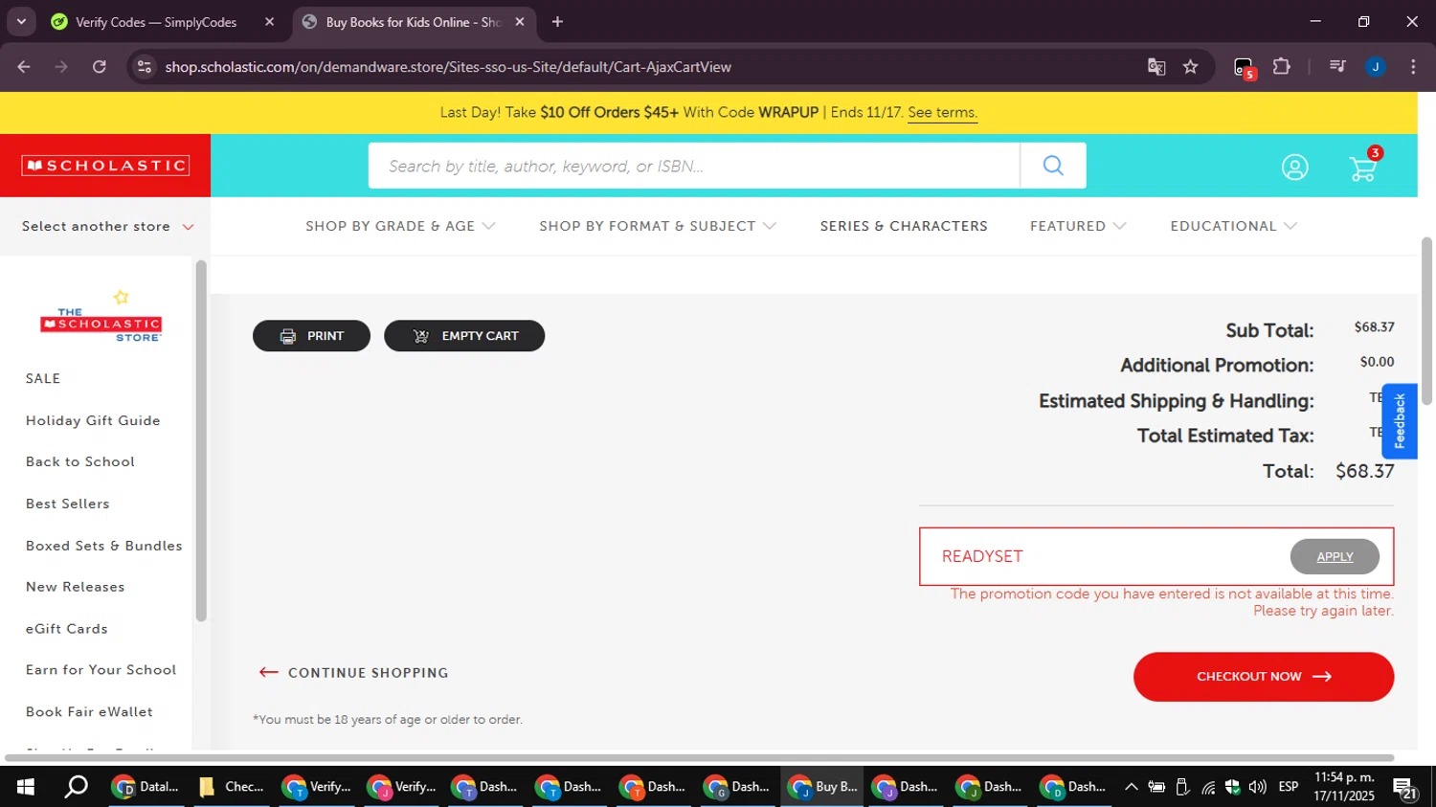
Task: Reload the page
Action: pos(100,66)
